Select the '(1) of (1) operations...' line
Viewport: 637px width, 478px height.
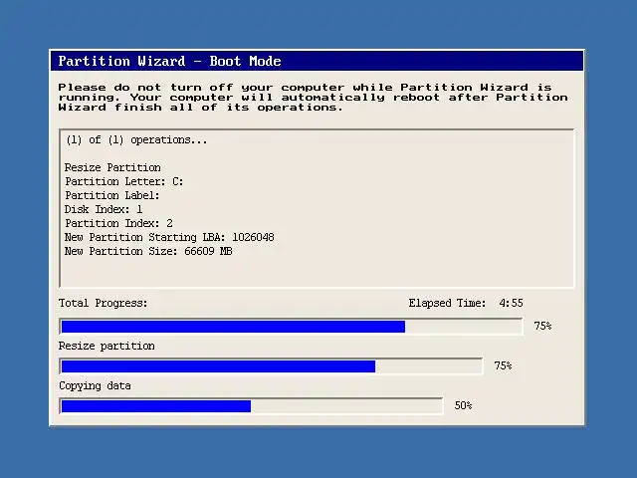click(136, 140)
